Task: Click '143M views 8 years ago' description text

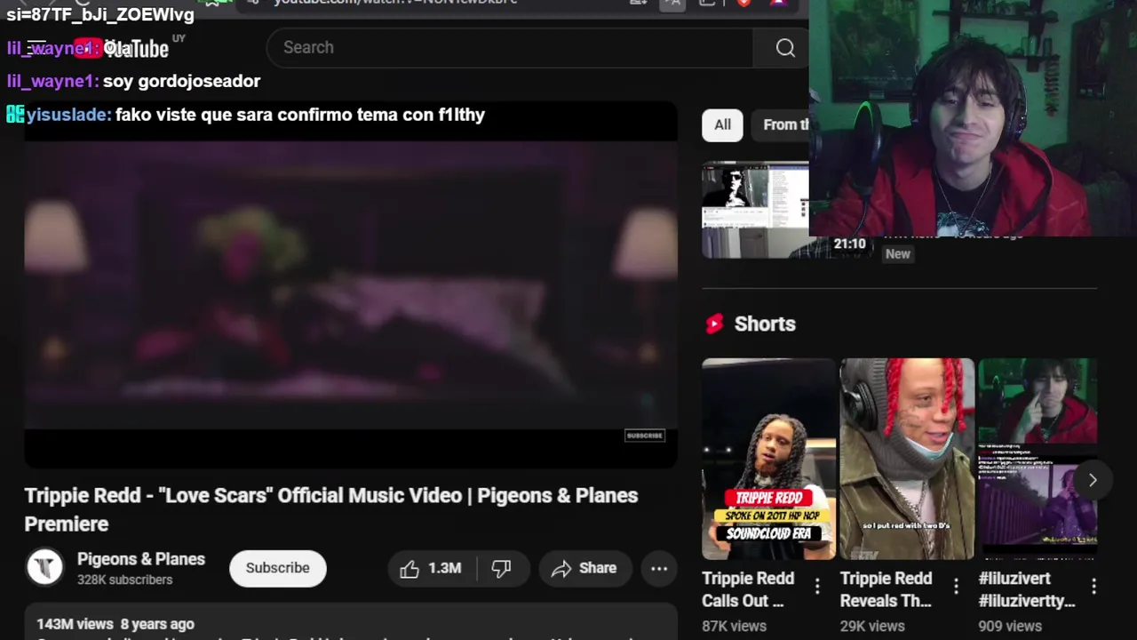Action: [x=115, y=624]
